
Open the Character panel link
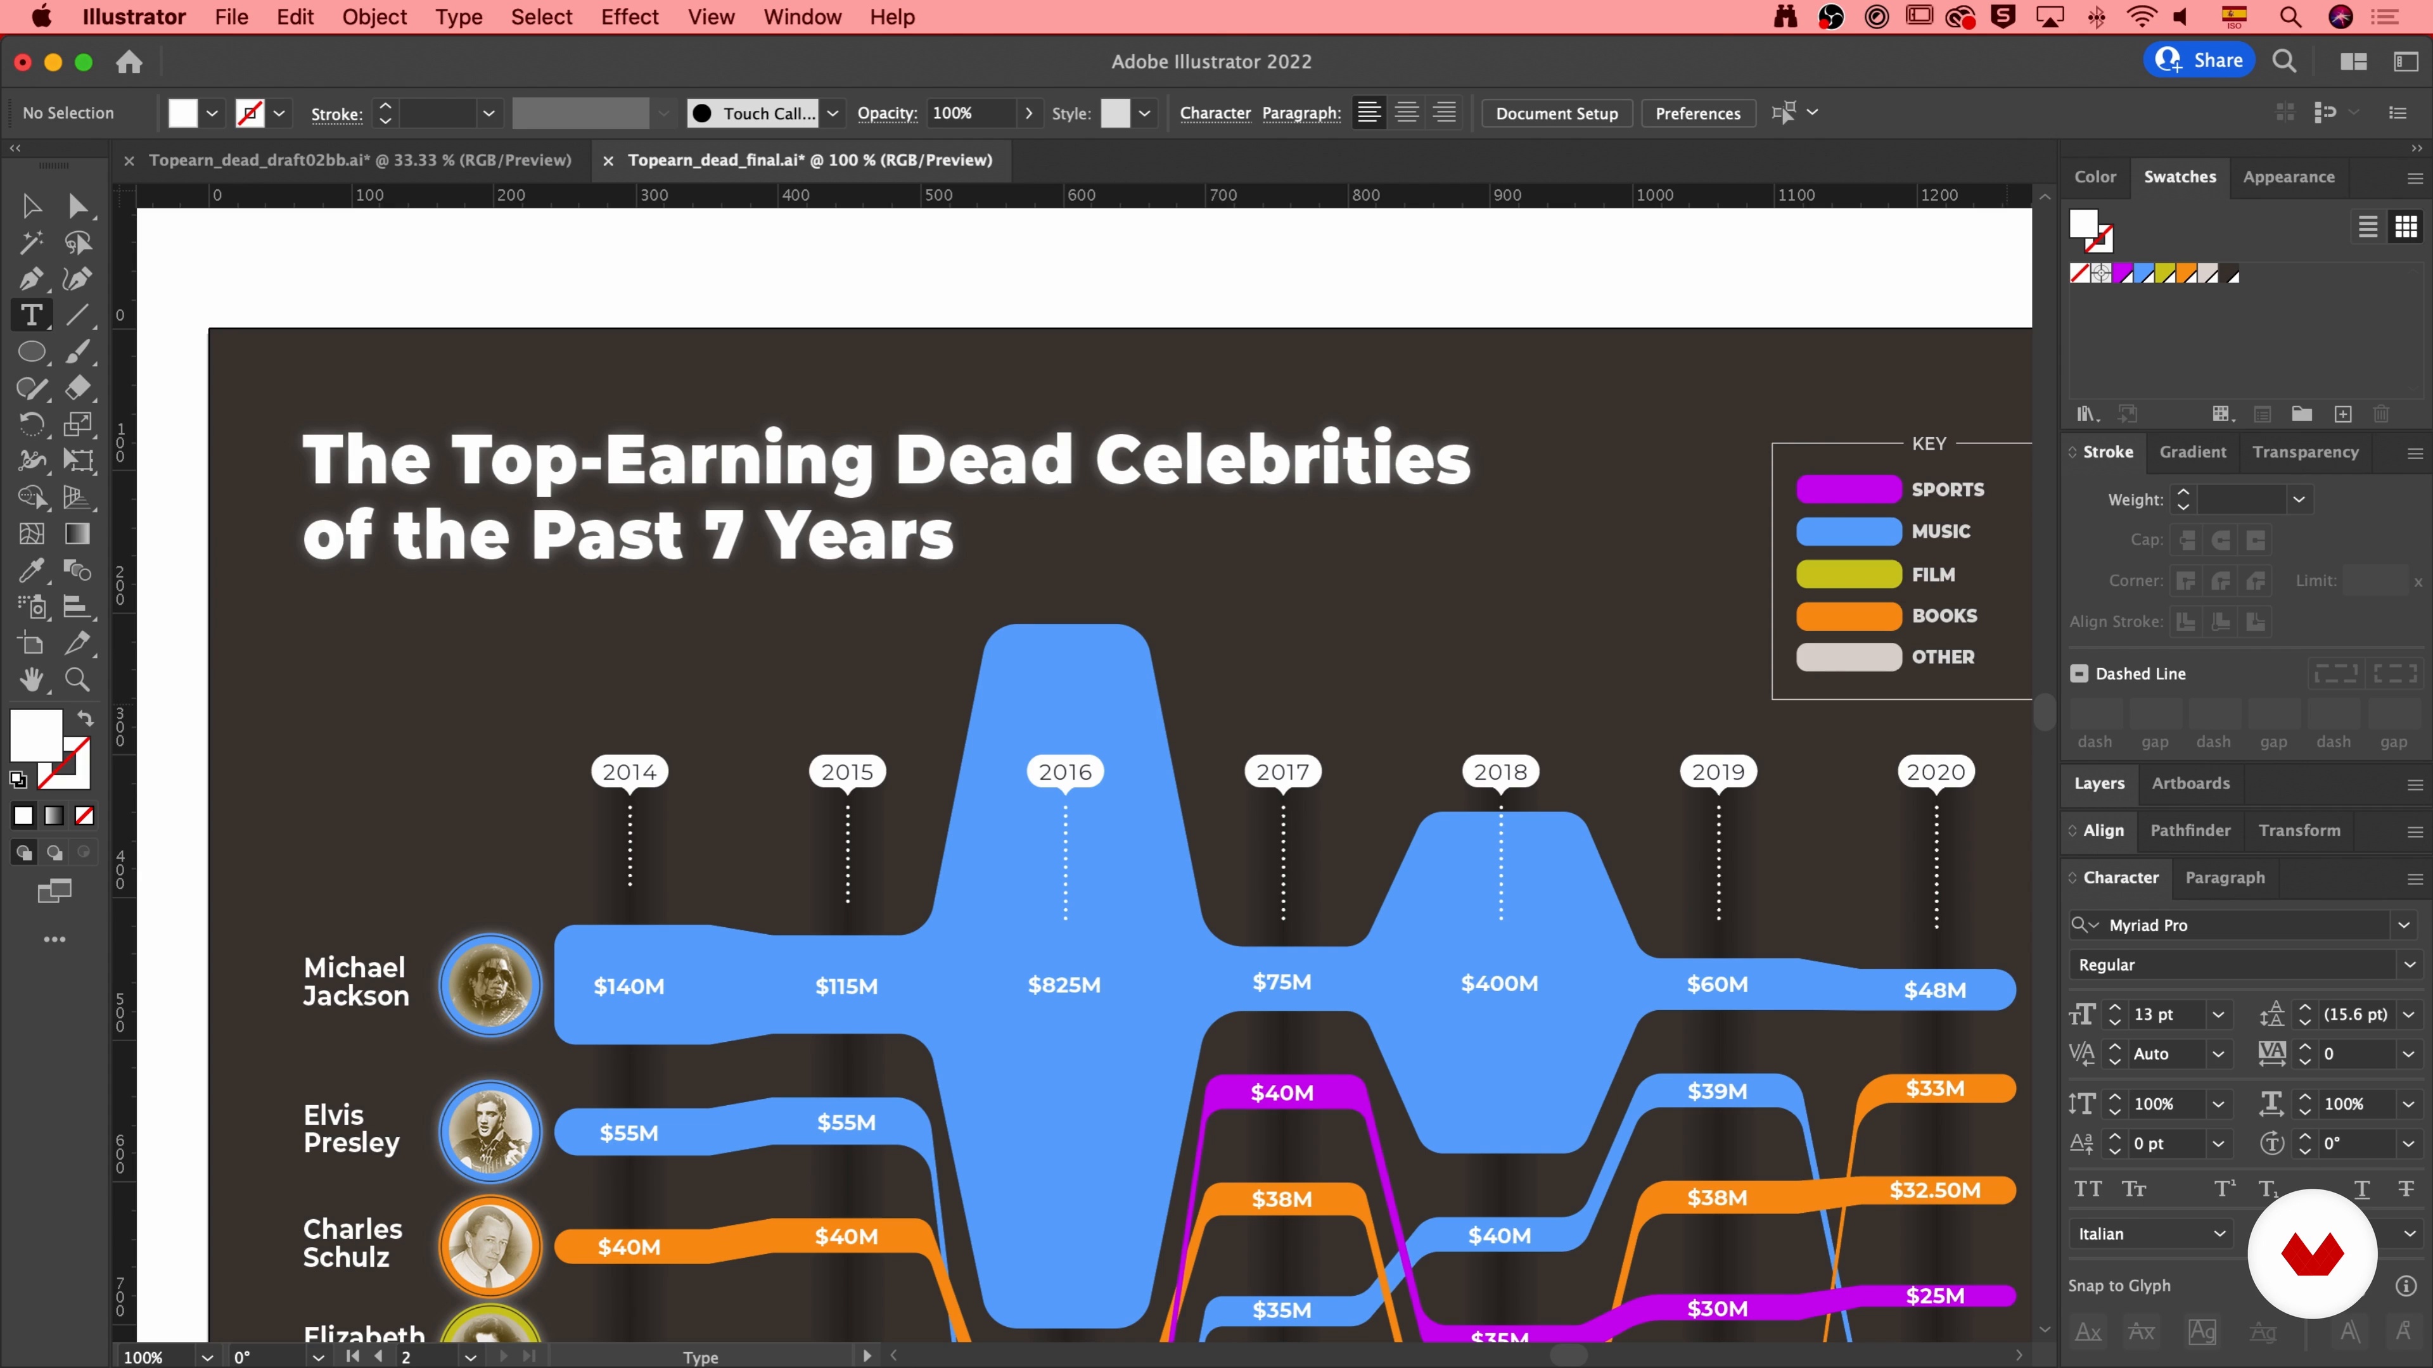1215,113
